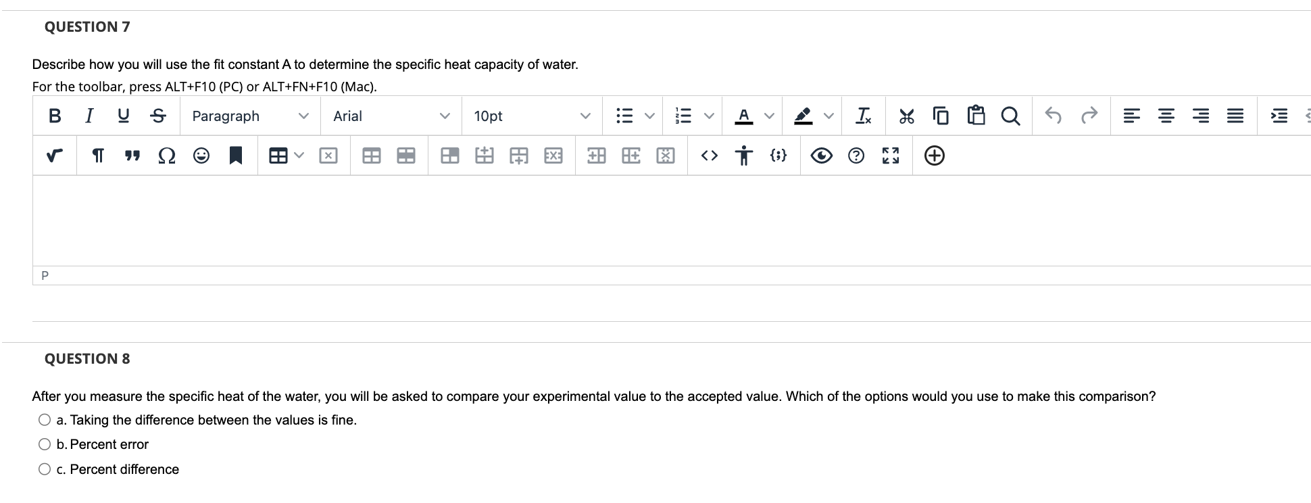Apply italic formatting

89,116
